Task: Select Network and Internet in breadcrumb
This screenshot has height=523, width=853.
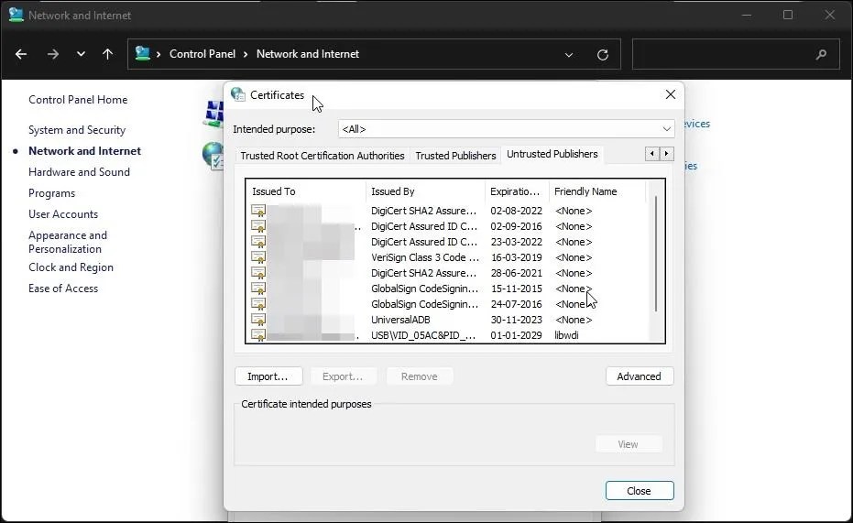Action: tap(308, 54)
